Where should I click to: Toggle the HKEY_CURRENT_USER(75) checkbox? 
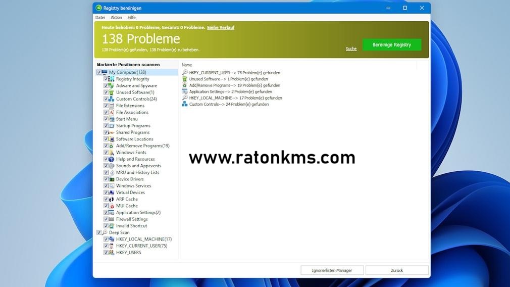[106, 246]
